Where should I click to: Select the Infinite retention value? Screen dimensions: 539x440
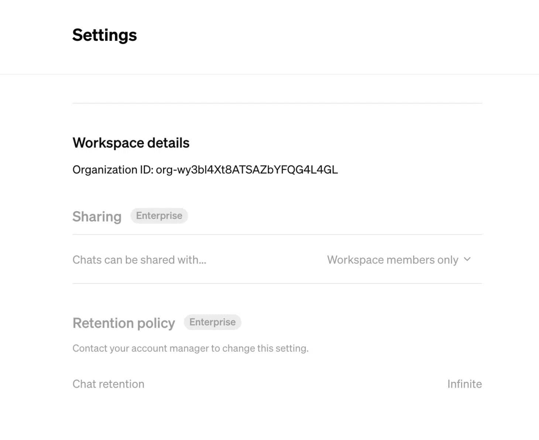pos(464,384)
